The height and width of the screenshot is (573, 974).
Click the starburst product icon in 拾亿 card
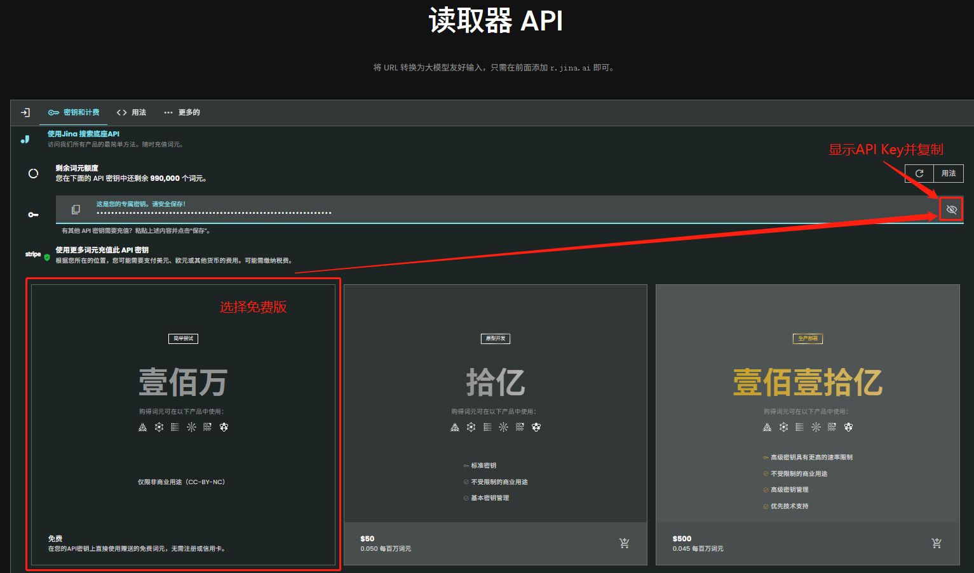(x=503, y=427)
